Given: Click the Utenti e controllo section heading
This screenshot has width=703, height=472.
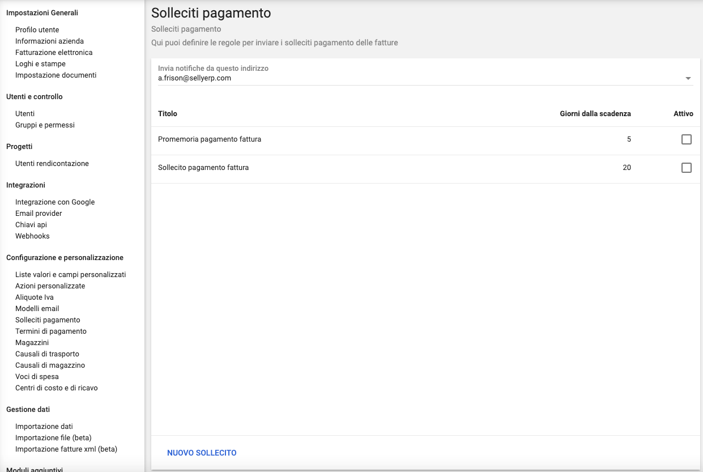Looking at the screenshot, I should (35, 96).
